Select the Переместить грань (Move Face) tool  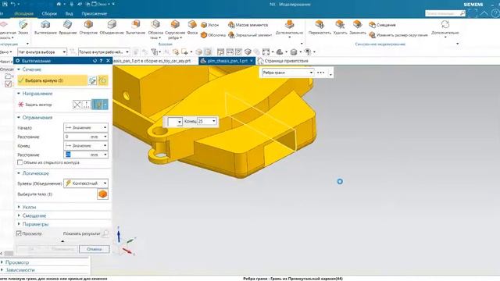coord(320,27)
